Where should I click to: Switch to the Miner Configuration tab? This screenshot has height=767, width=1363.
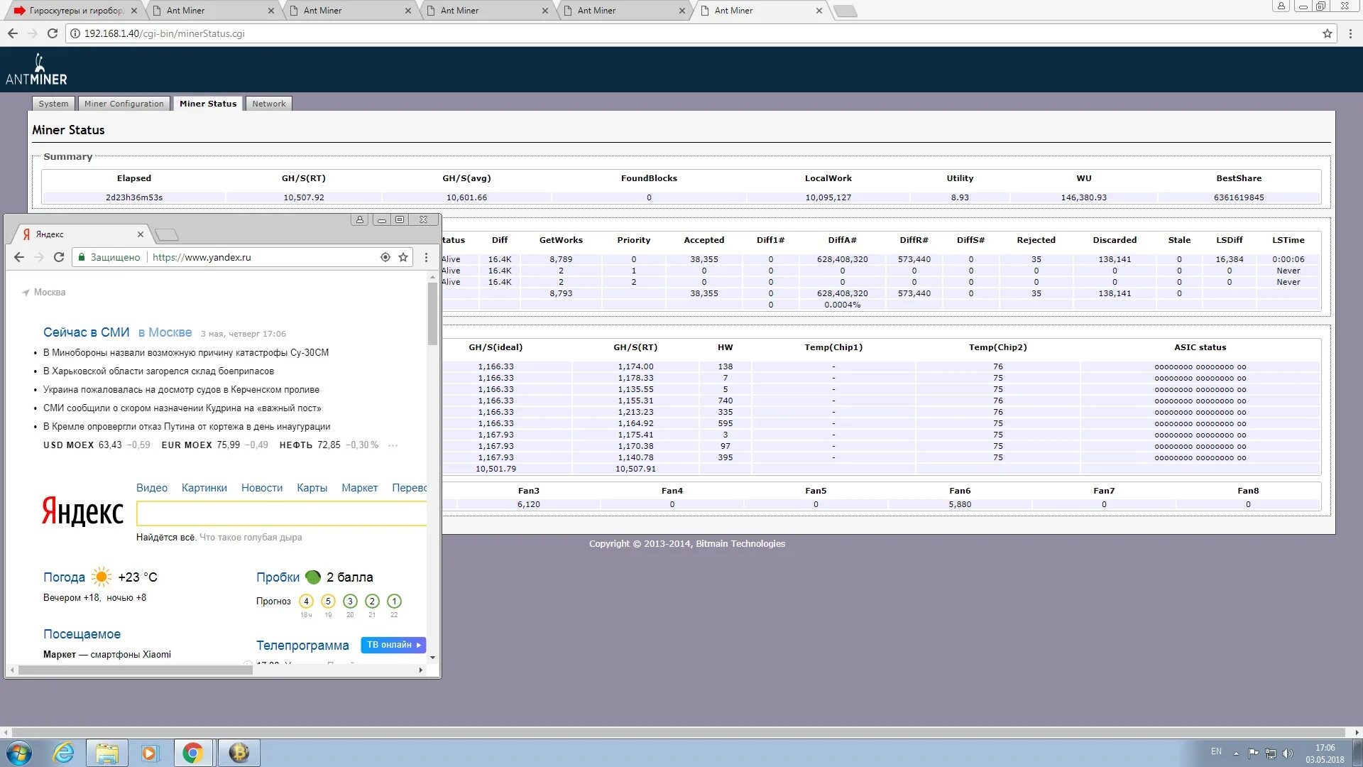[124, 104]
